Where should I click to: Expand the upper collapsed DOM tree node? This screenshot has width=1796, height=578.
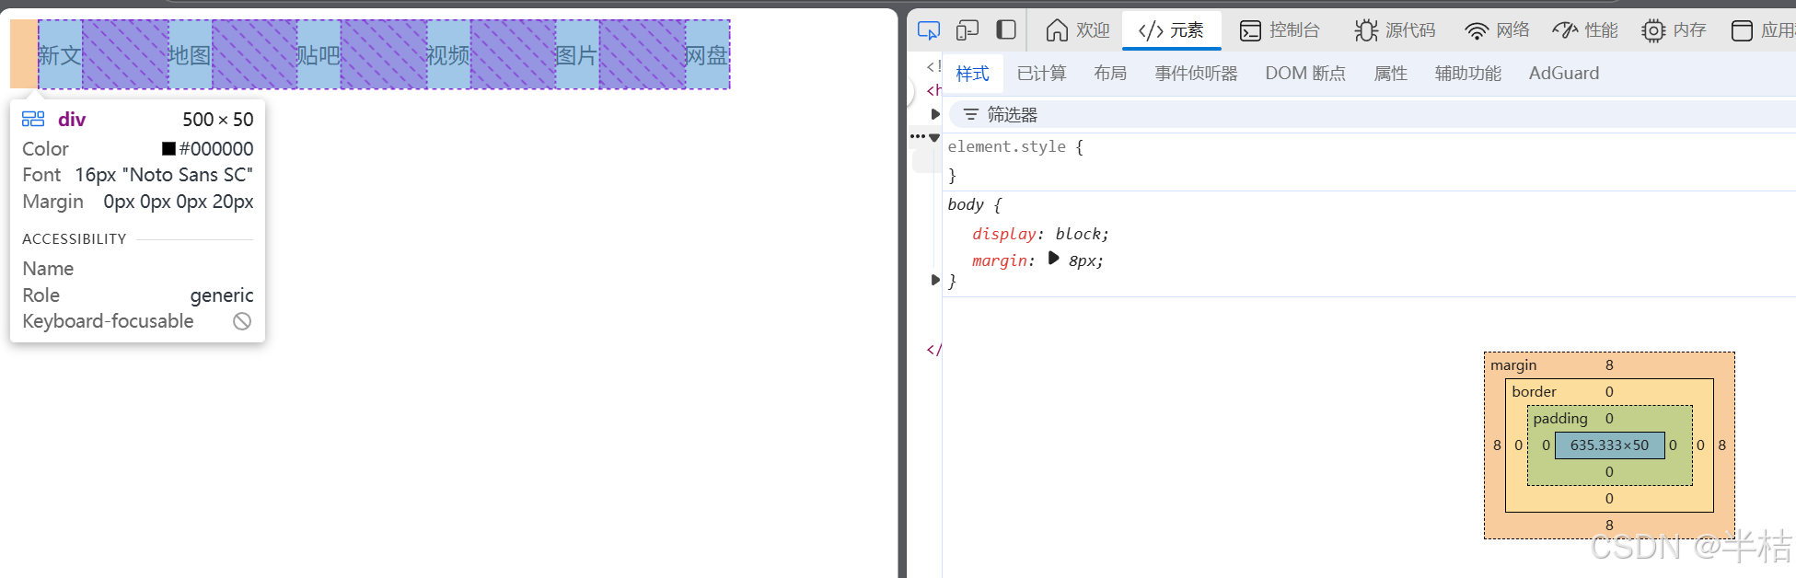(935, 114)
